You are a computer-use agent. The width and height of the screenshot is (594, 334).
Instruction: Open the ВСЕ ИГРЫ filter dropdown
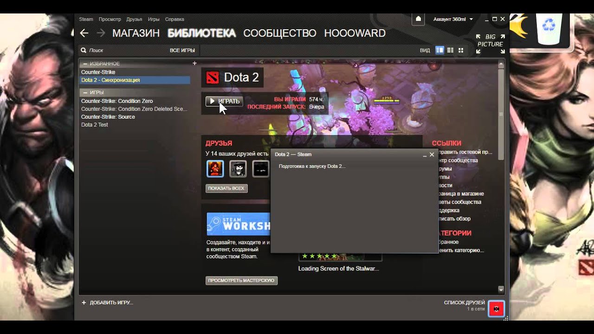182,50
